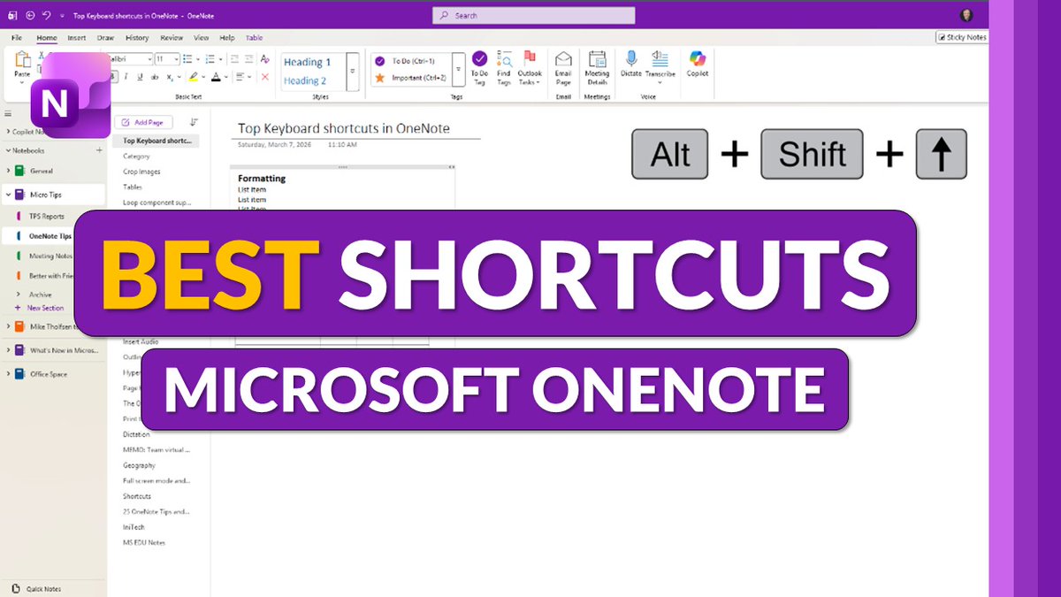Open the Crop Images page

click(141, 172)
